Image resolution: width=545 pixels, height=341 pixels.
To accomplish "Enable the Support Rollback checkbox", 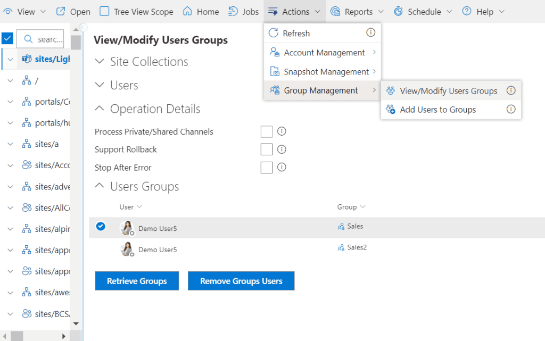I will click(x=266, y=149).
